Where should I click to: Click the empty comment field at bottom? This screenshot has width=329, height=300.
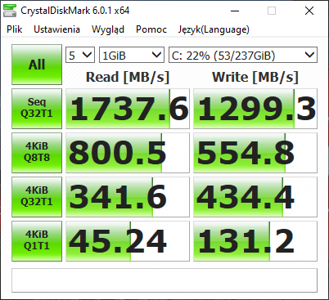pyautogui.click(x=164, y=280)
